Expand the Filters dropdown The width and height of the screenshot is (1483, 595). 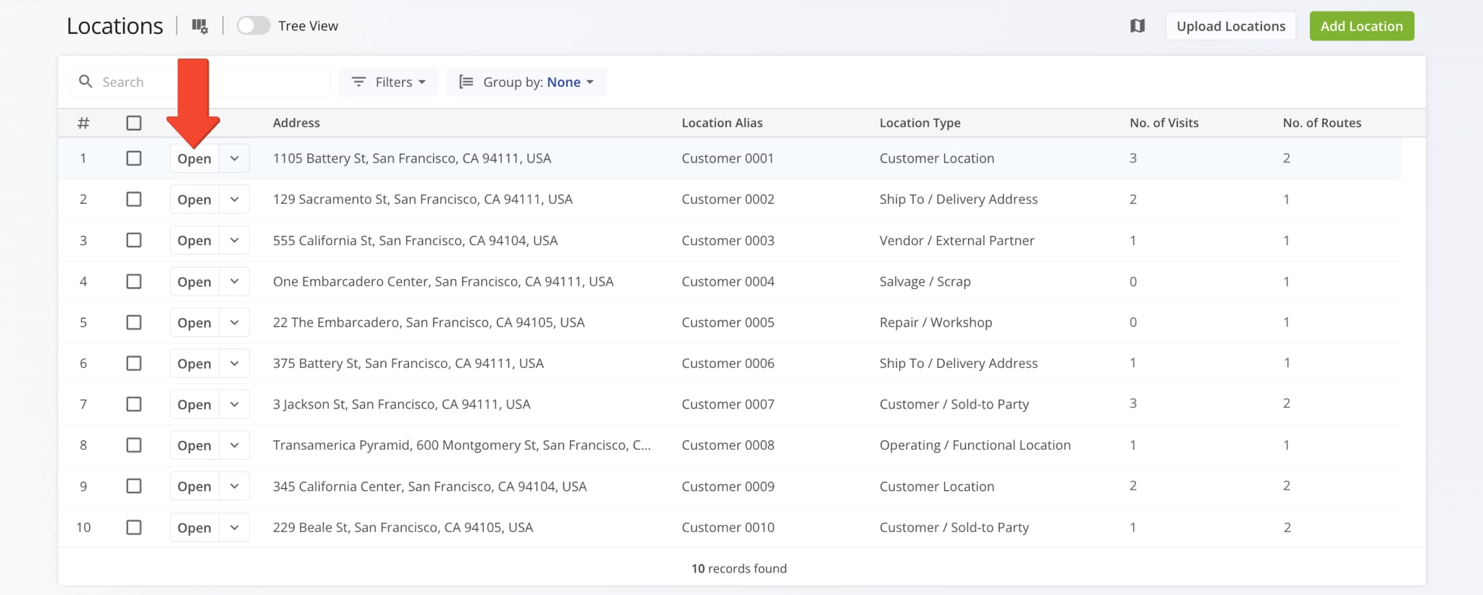tap(388, 82)
